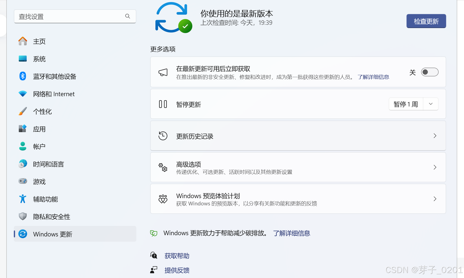The width and height of the screenshot is (464, 278).
Task: Open the 高级选项 row
Action: coord(298,167)
